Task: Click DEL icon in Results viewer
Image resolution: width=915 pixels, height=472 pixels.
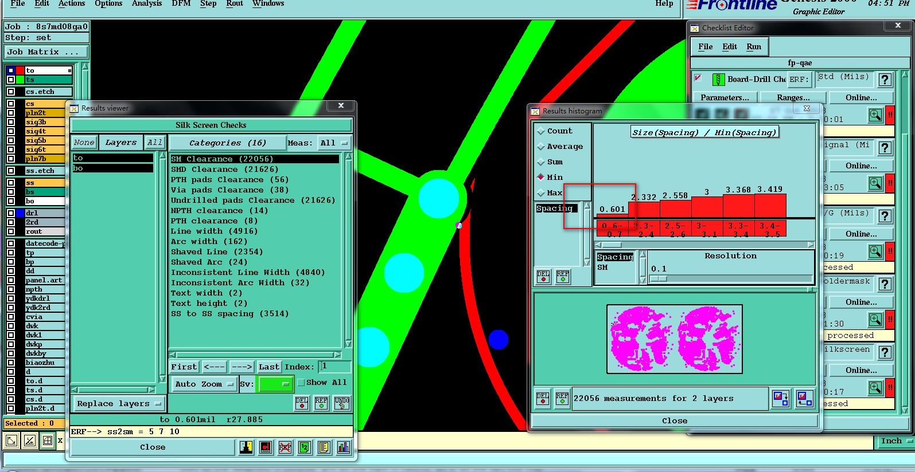Action: (302, 403)
